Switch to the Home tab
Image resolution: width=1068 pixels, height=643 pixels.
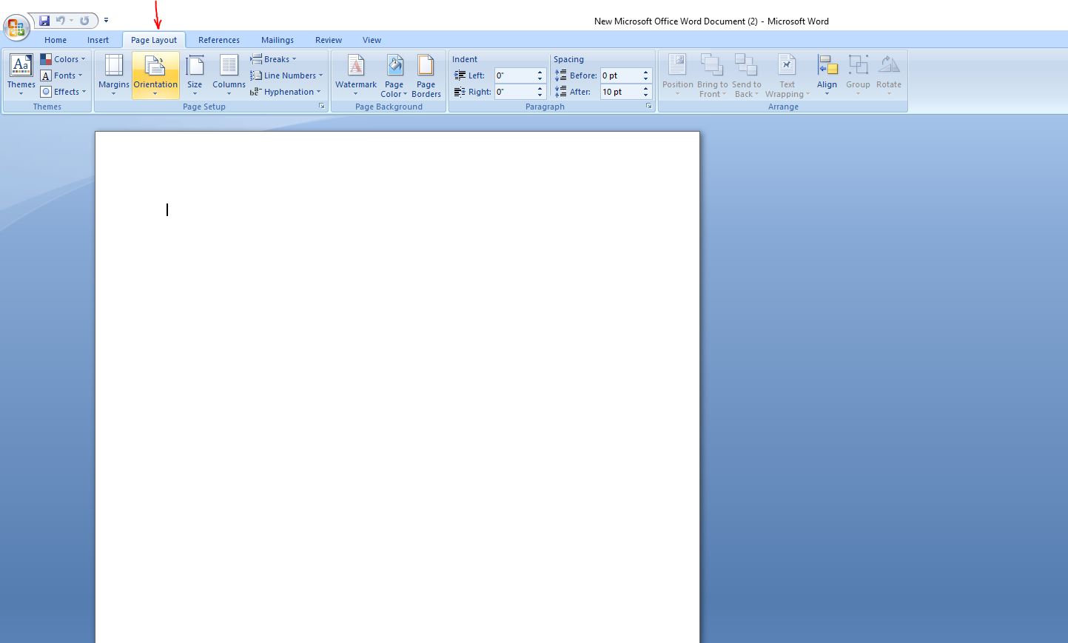(56, 40)
